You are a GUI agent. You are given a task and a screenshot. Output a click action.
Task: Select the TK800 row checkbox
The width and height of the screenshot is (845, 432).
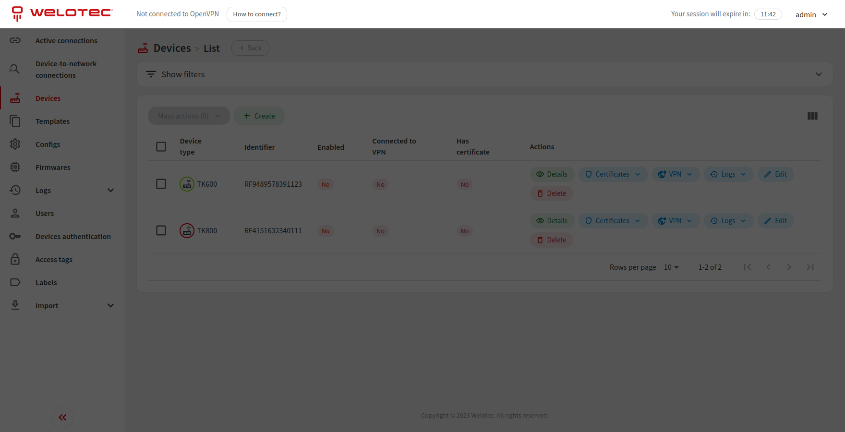coord(161,231)
